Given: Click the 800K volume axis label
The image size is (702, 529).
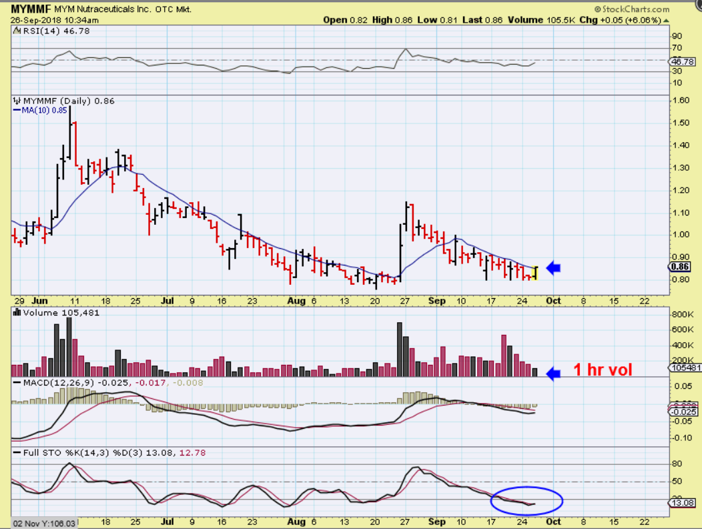Looking at the screenshot, I should (682, 315).
